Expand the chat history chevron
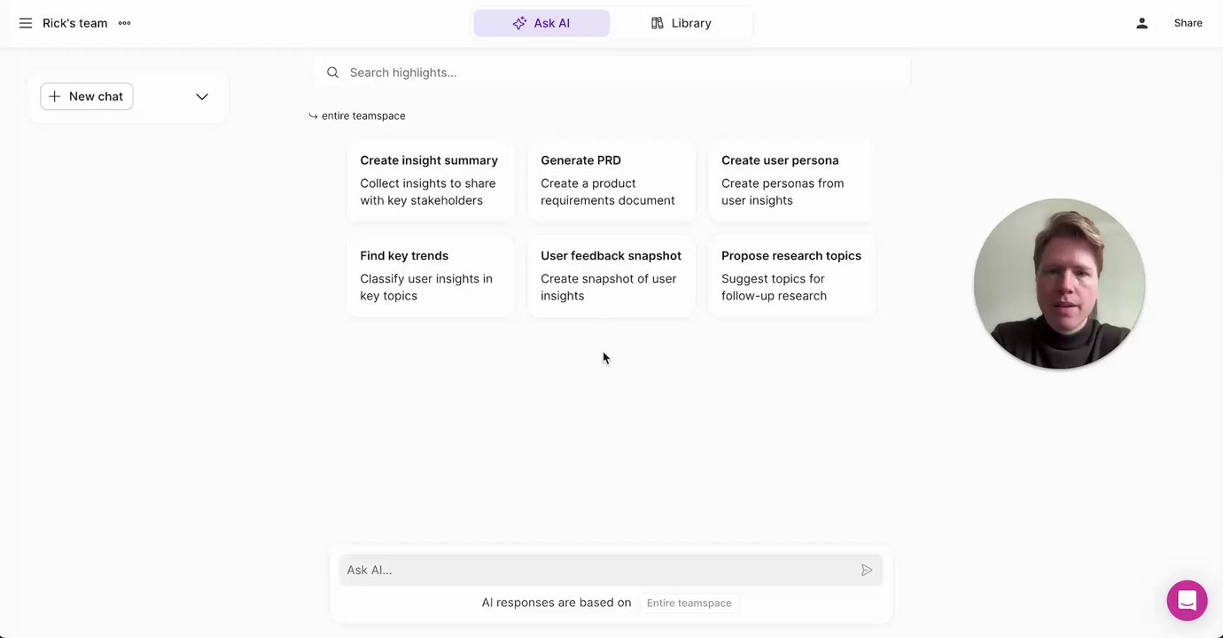Screen dimensions: 1223x638 click(202, 97)
